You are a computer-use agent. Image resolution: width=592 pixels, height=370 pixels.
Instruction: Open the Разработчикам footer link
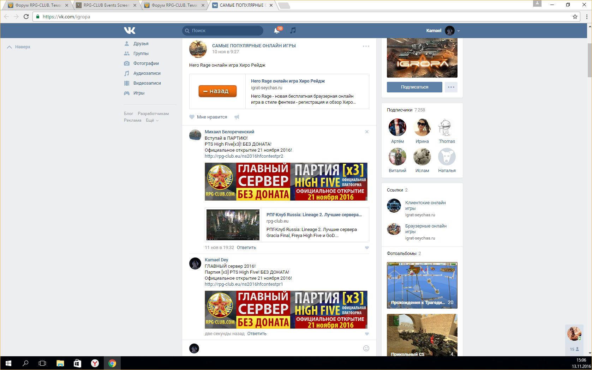(x=153, y=114)
